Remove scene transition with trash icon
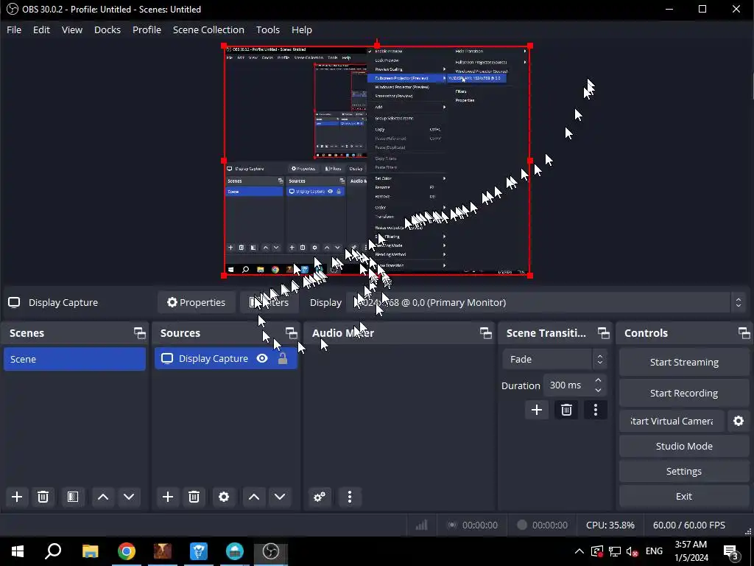Viewport: 754px width, 566px height. tap(566, 410)
